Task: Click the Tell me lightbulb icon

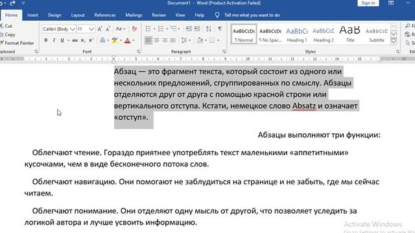Action: click(x=217, y=15)
